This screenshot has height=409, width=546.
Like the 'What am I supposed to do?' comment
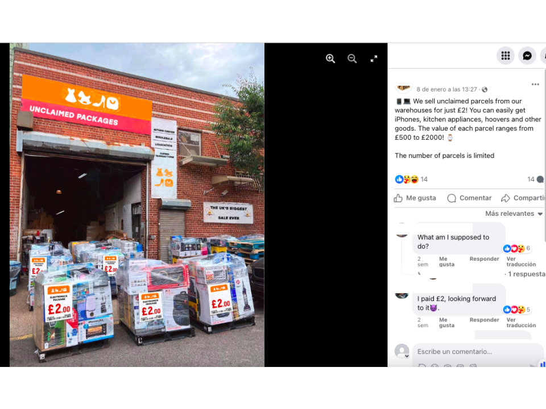coord(446,261)
